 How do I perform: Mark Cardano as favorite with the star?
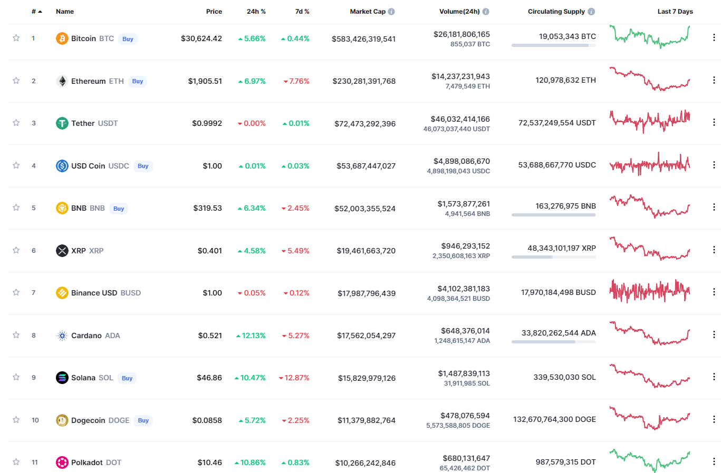point(16,335)
